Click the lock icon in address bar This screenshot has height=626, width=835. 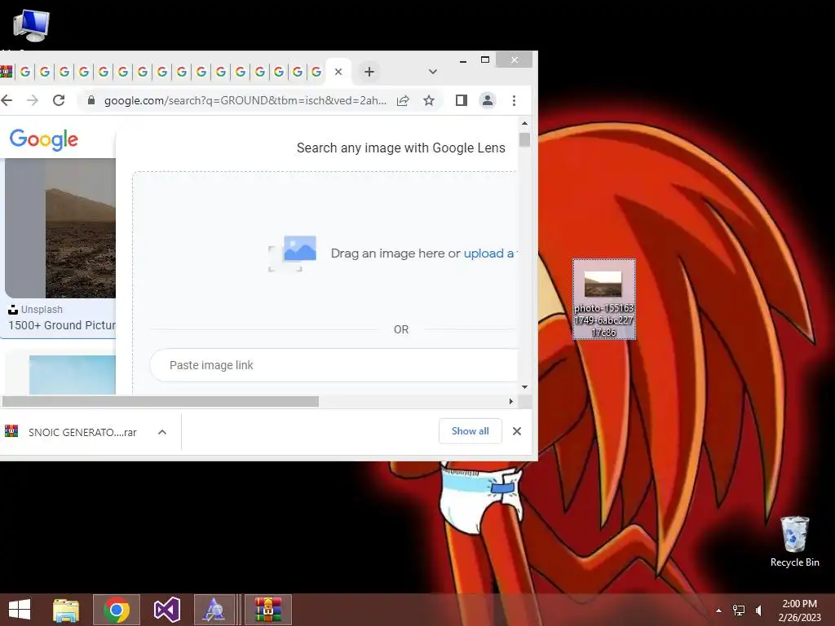tap(91, 100)
